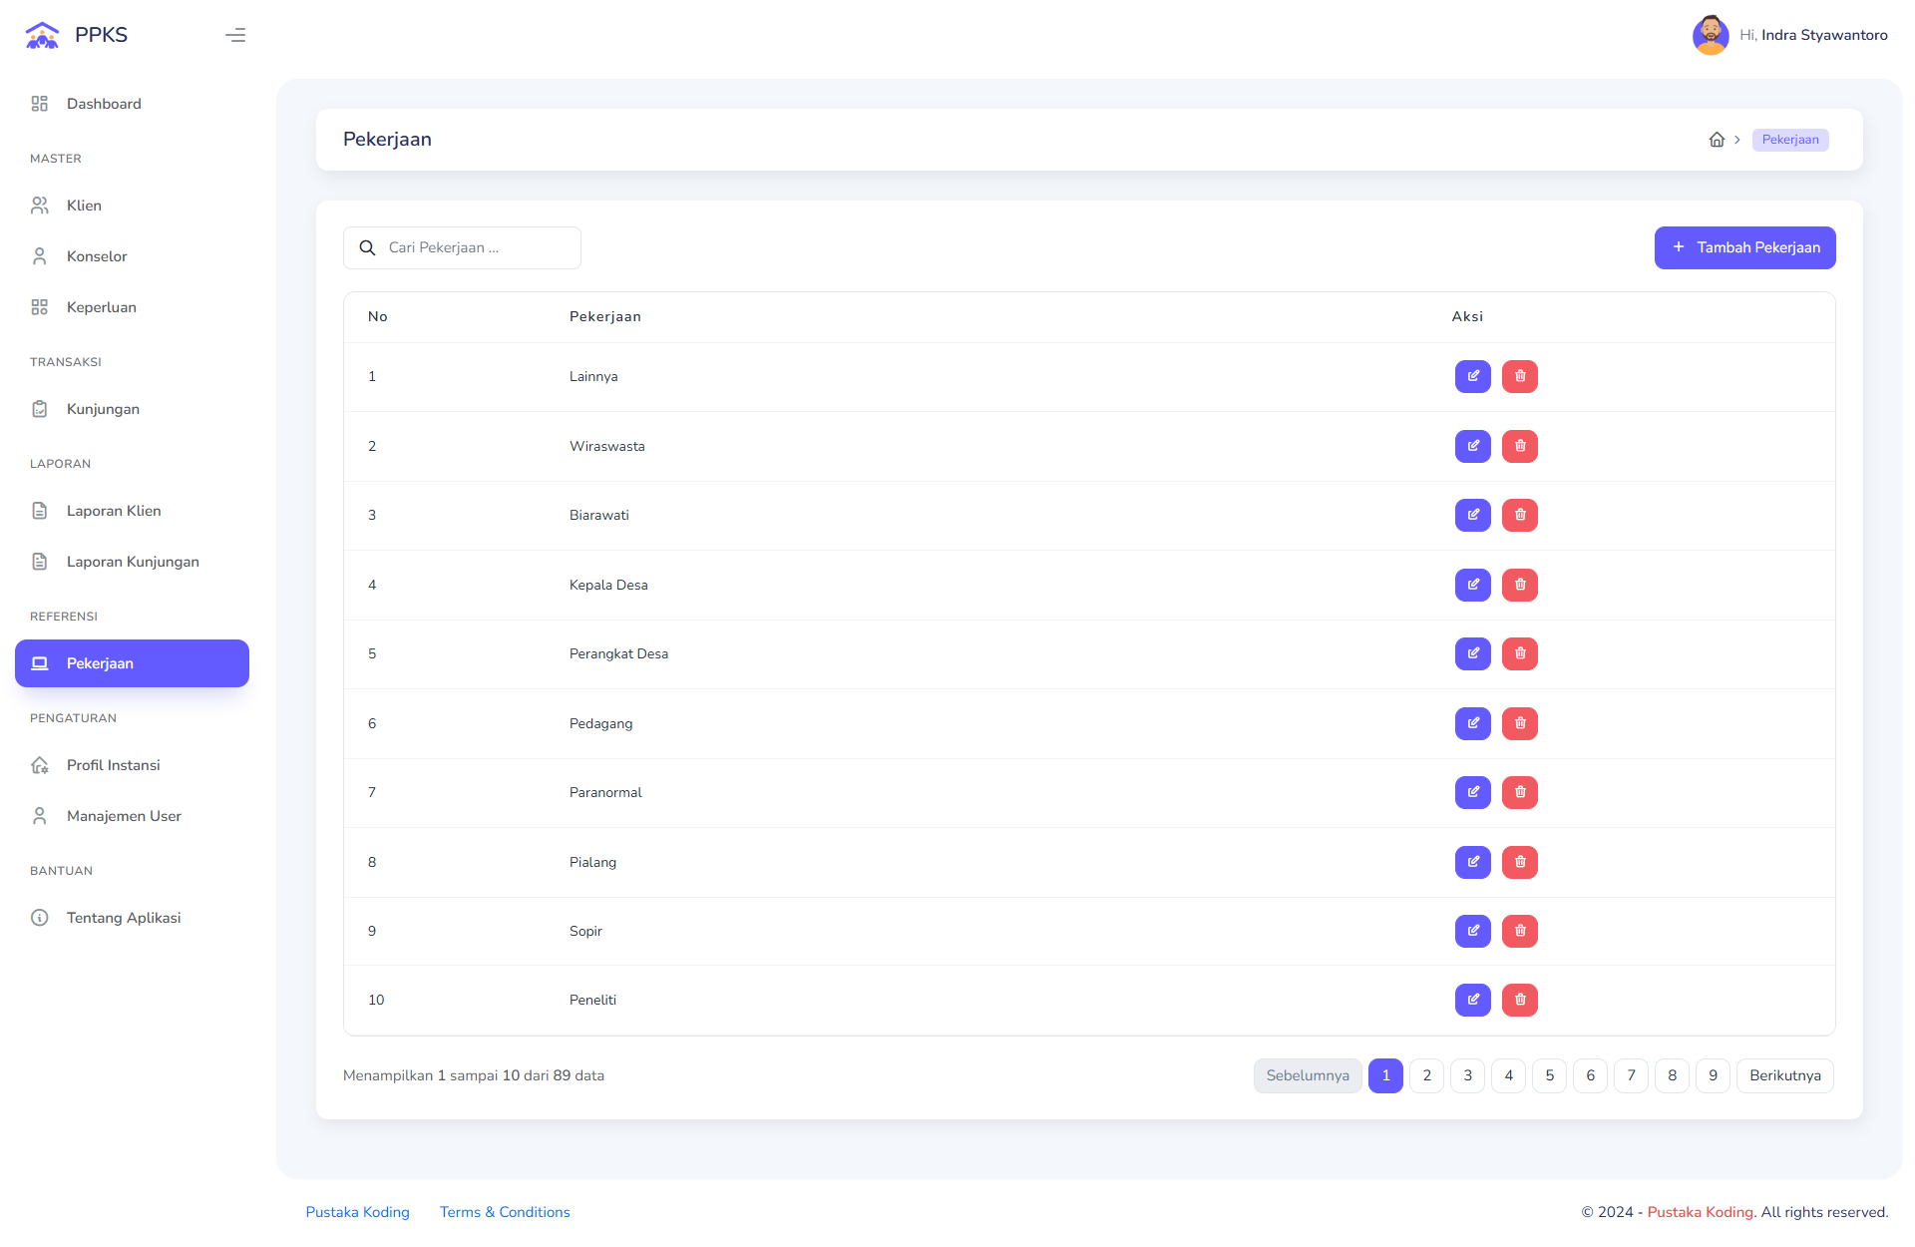
Task: Open the Terms & Conditions link
Action: [505, 1212]
